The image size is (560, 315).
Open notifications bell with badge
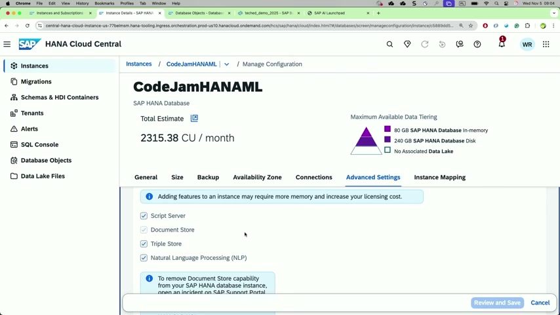(502, 43)
